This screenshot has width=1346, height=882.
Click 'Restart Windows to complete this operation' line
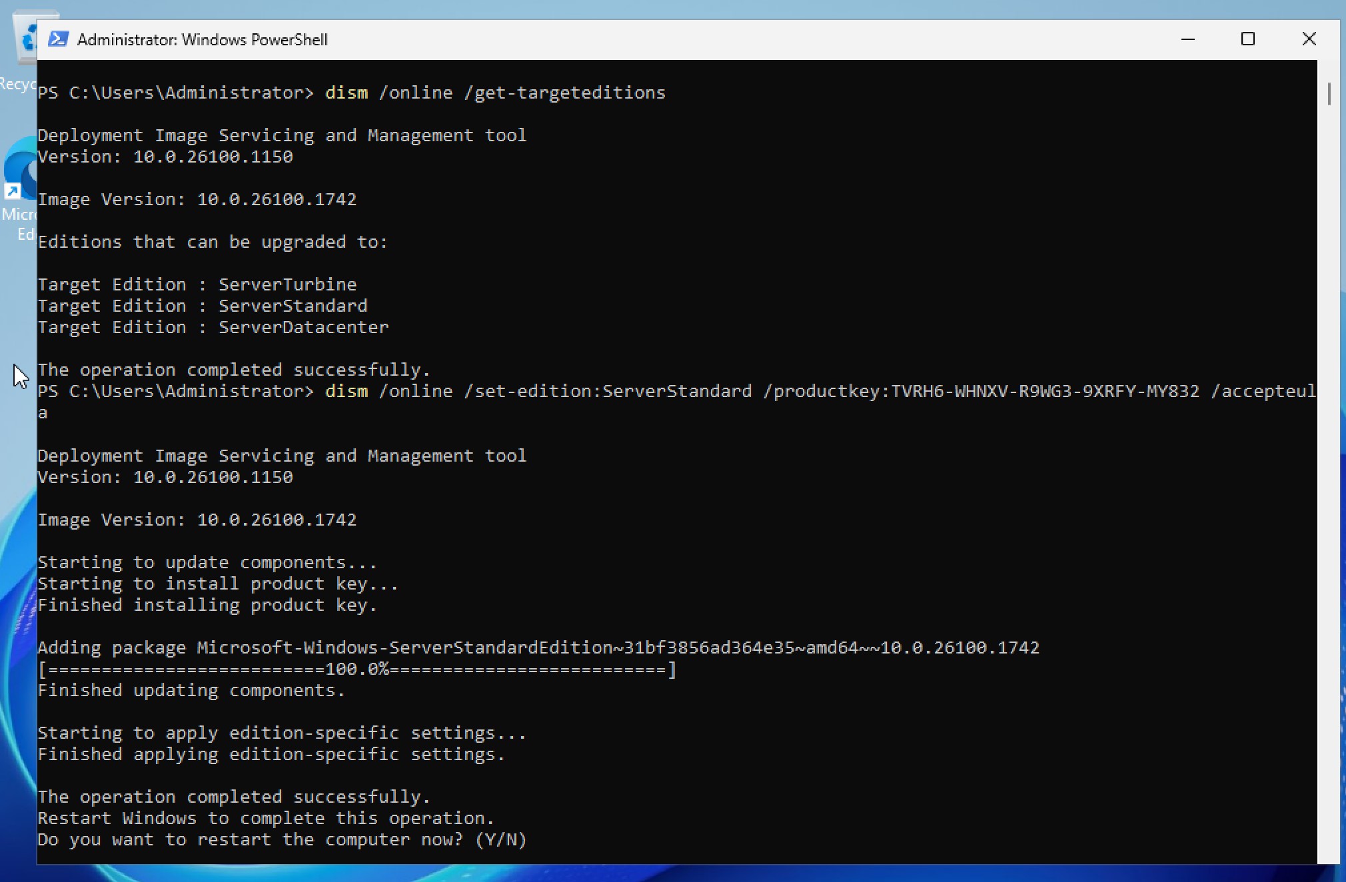[265, 818]
